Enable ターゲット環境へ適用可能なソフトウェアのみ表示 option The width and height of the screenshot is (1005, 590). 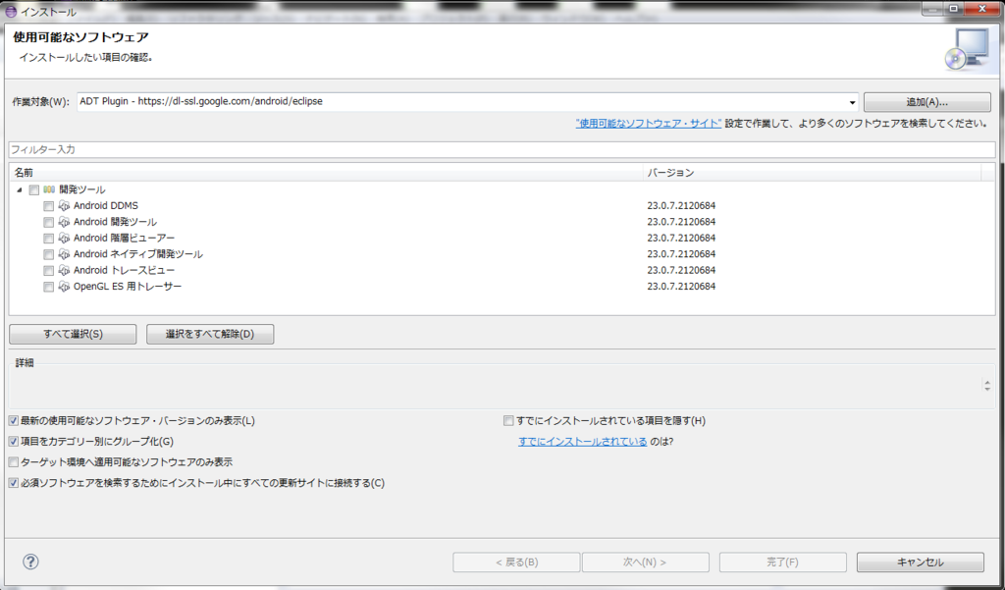[14, 461]
